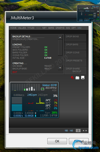Image resolution: width=100 pixels, height=152 pixels.
Task: Click the BACKUP BASE row label
Action: click(x=20, y=69)
